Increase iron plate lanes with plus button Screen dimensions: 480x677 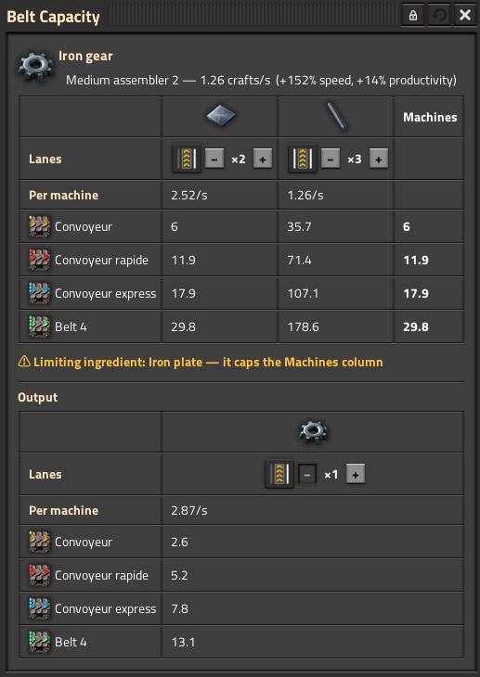coord(263,159)
